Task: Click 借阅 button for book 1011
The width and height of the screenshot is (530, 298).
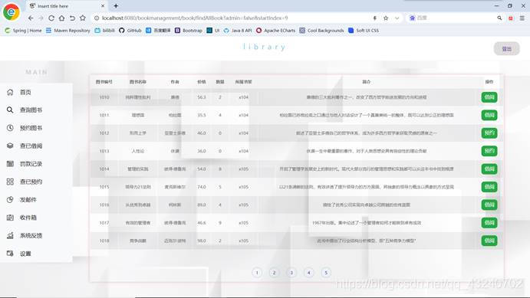Action: click(489, 115)
